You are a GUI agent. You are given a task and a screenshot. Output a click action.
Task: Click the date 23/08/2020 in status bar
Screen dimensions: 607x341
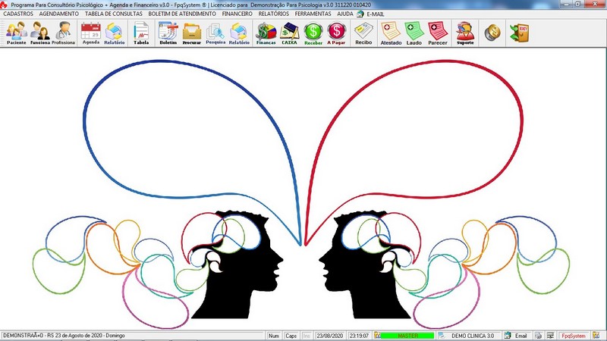(x=330, y=336)
